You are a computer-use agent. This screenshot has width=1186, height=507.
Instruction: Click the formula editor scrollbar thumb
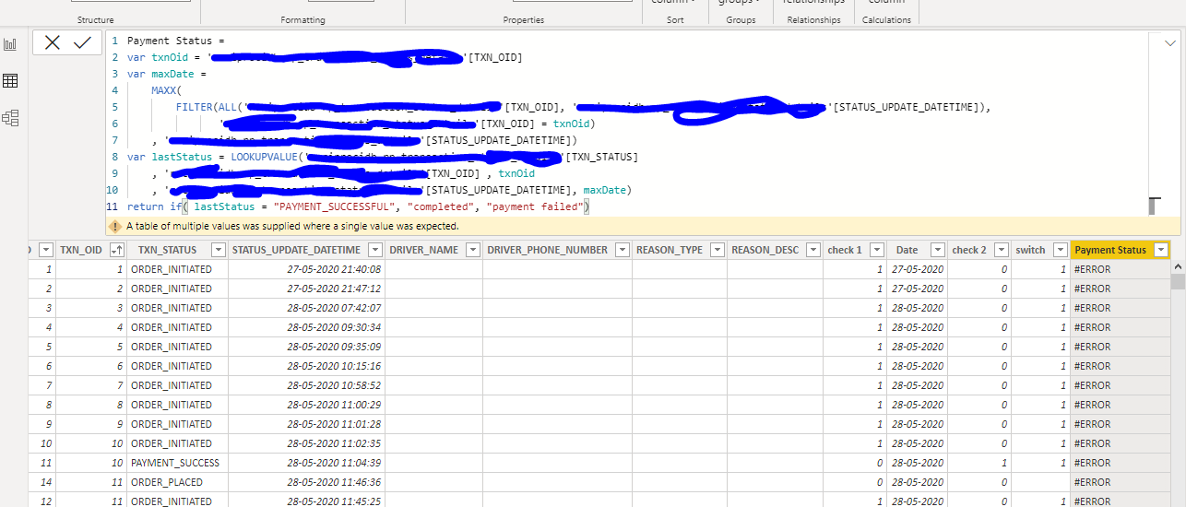point(1154,205)
